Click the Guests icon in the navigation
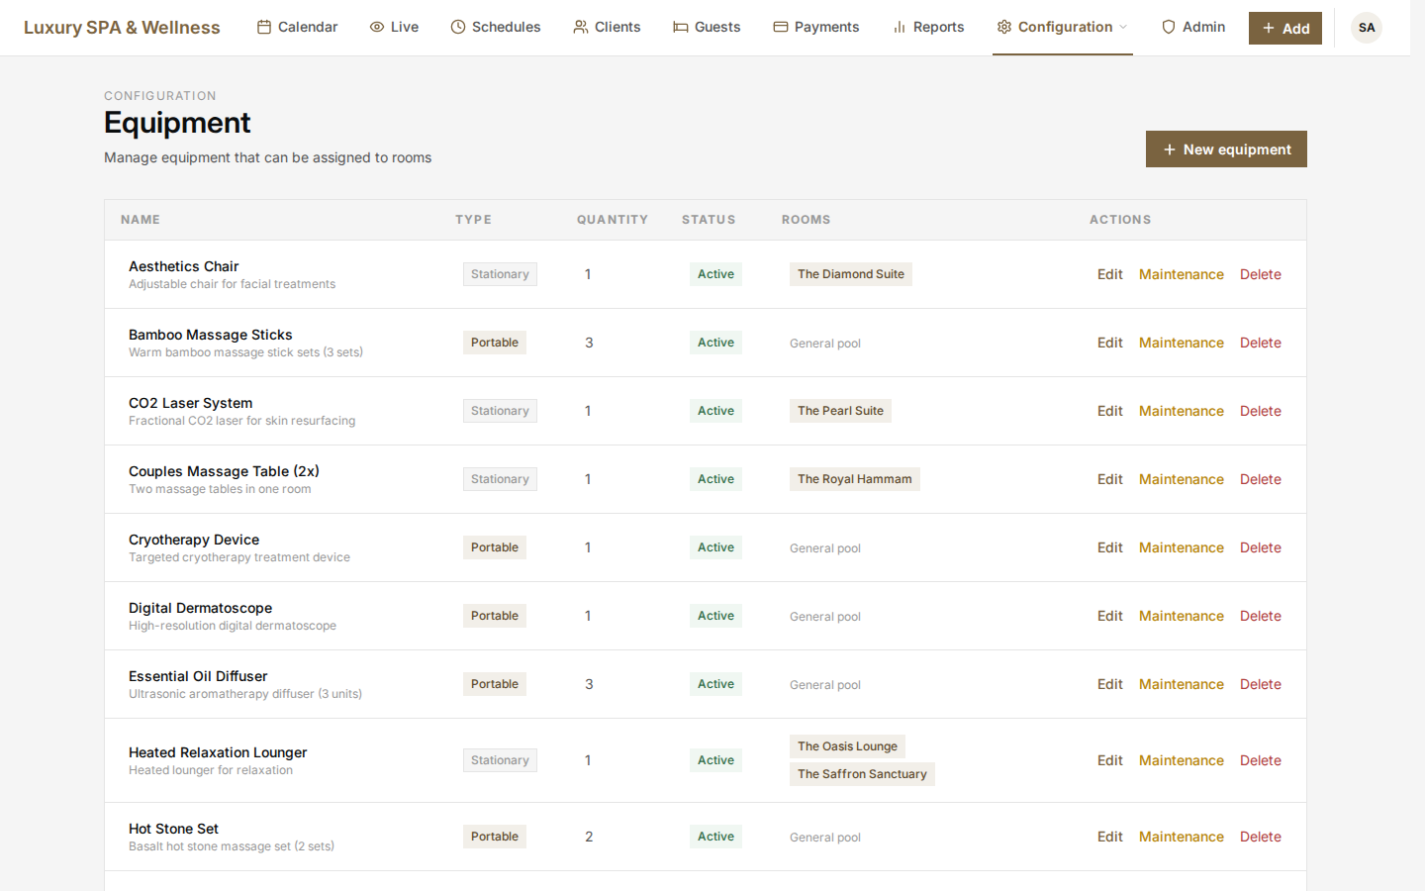 [x=679, y=27]
